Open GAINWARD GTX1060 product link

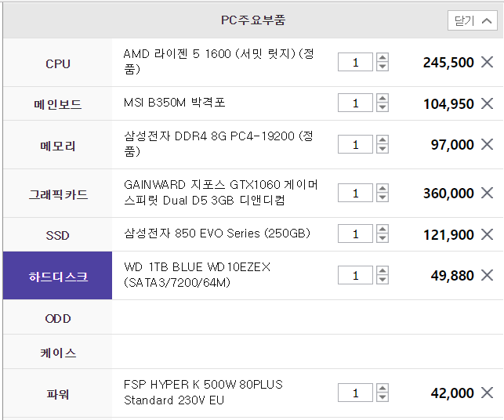(x=221, y=192)
